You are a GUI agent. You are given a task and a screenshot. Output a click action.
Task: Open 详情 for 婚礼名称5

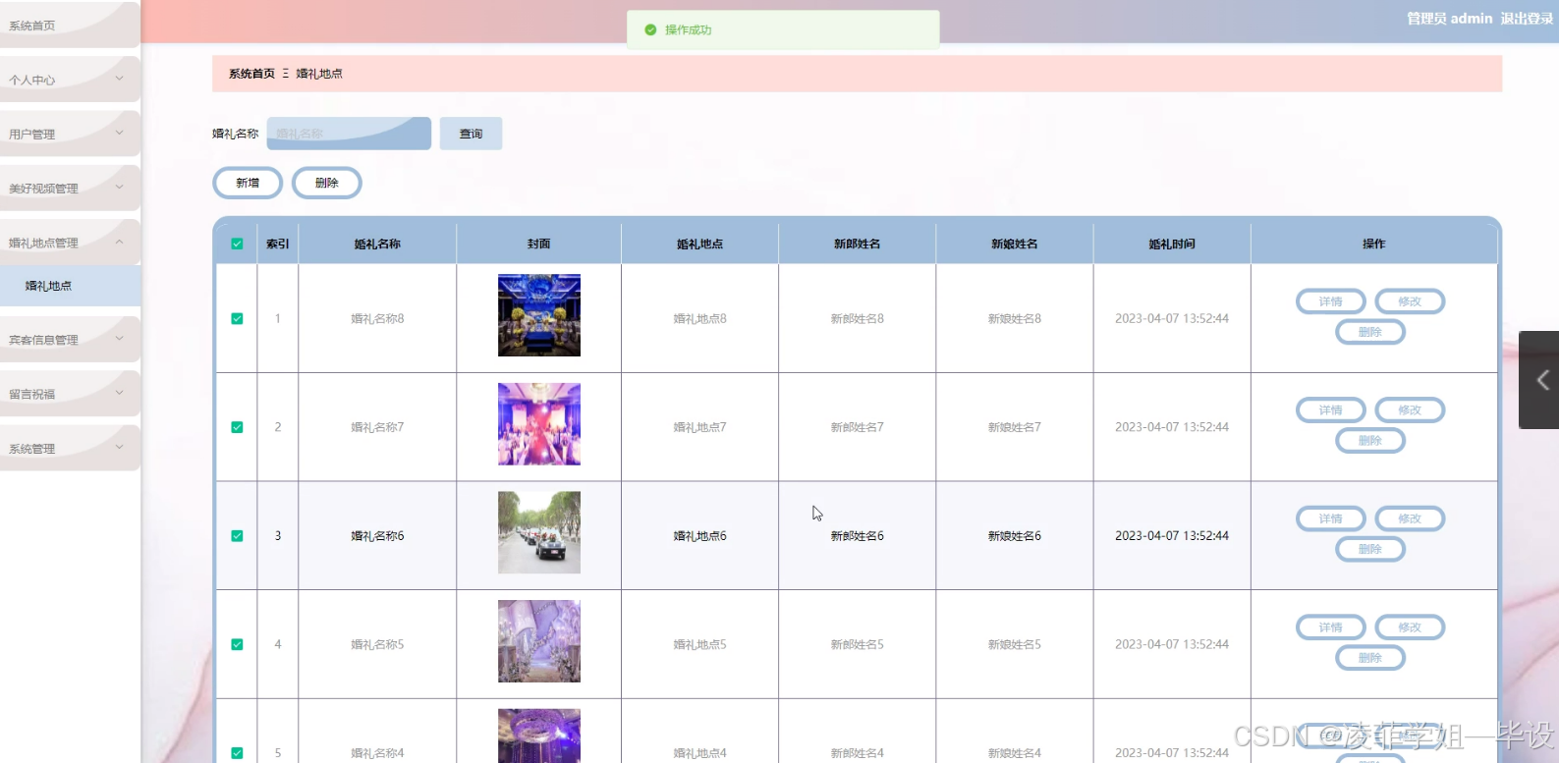pos(1331,627)
